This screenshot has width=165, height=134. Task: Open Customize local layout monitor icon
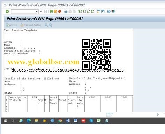click(x=113, y=12)
